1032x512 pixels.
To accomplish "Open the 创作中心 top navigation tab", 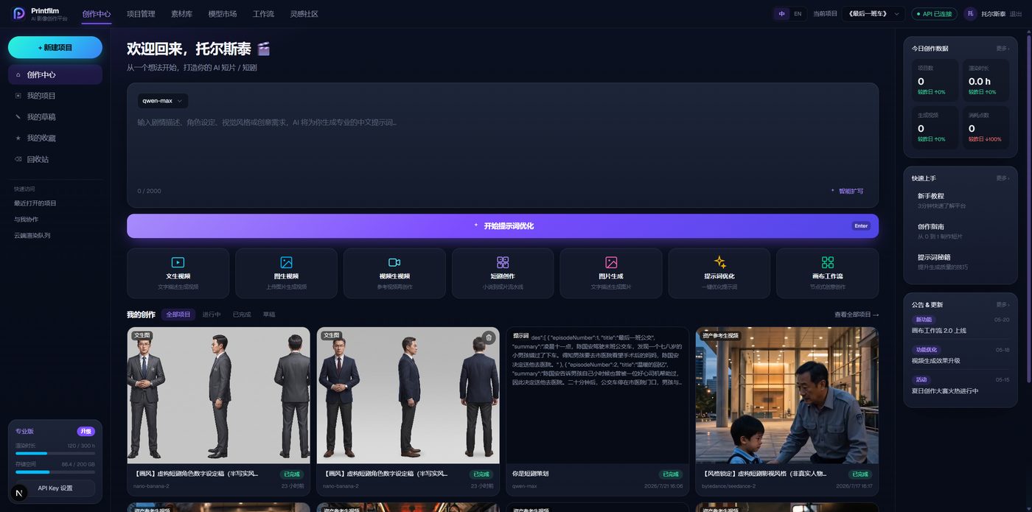I will [x=97, y=13].
